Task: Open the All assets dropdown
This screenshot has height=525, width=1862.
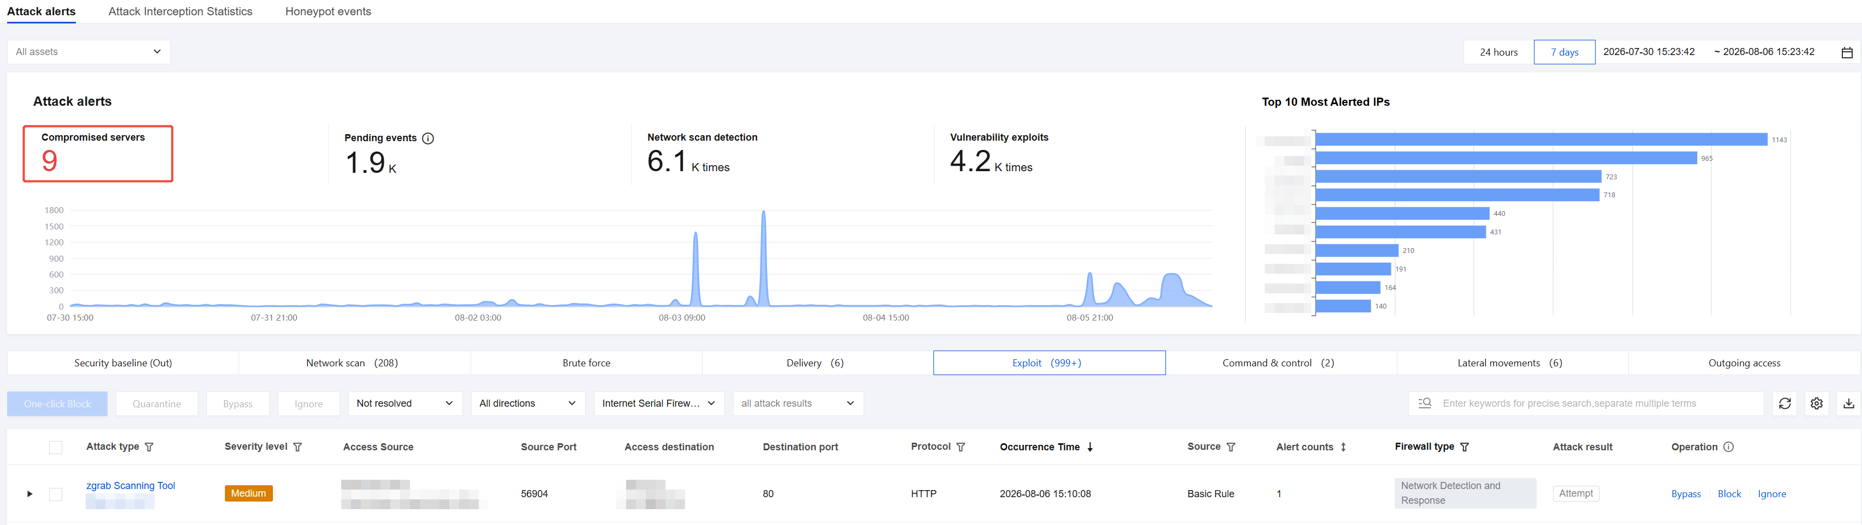Action: click(89, 52)
